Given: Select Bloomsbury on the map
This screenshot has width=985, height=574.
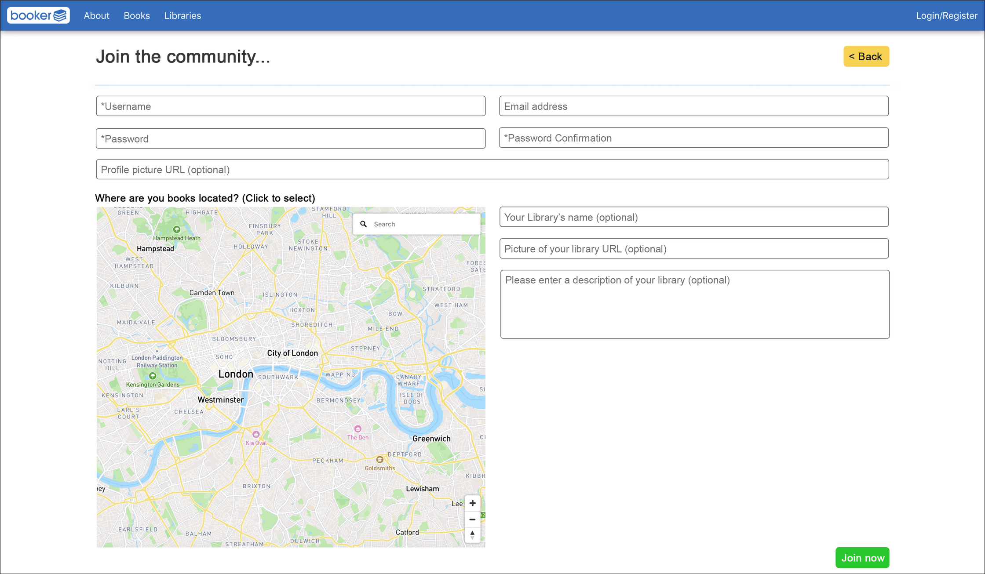Looking at the screenshot, I should click(234, 339).
